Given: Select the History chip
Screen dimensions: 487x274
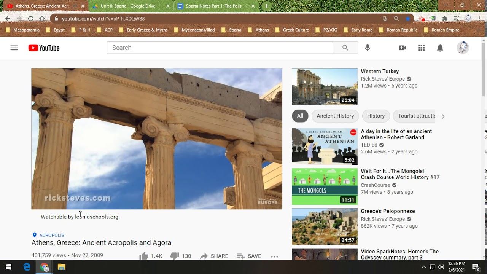Looking at the screenshot, I should click(376, 116).
